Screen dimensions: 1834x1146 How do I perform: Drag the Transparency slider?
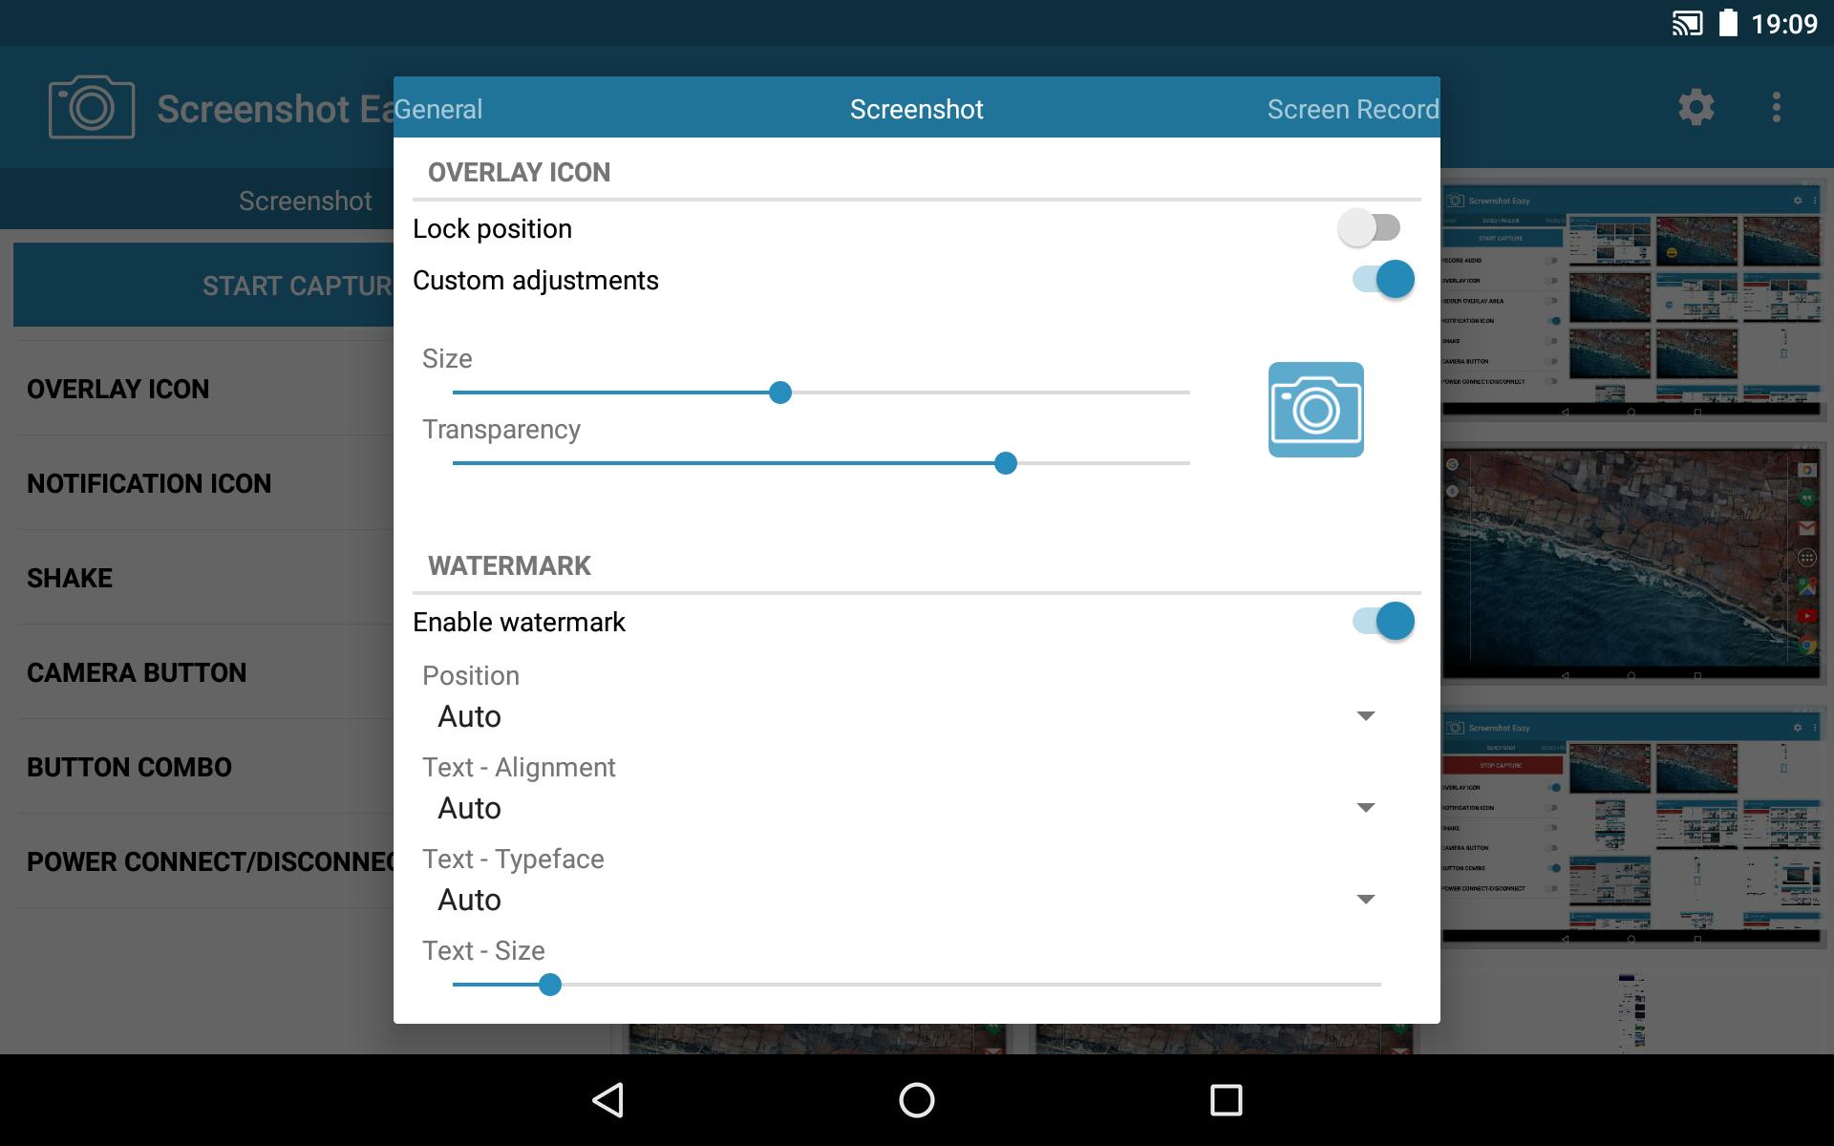point(1006,462)
